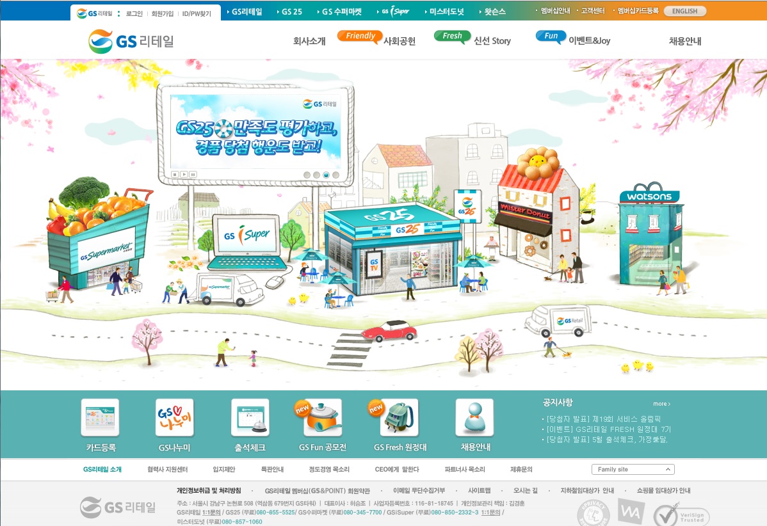Open the 파트너사 목소리 link
Image resolution: width=767 pixels, height=526 pixels.
click(x=465, y=469)
